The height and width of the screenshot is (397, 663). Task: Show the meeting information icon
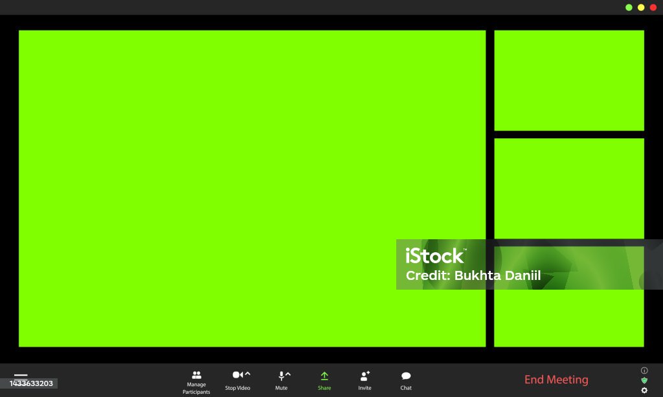tap(644, 370)
